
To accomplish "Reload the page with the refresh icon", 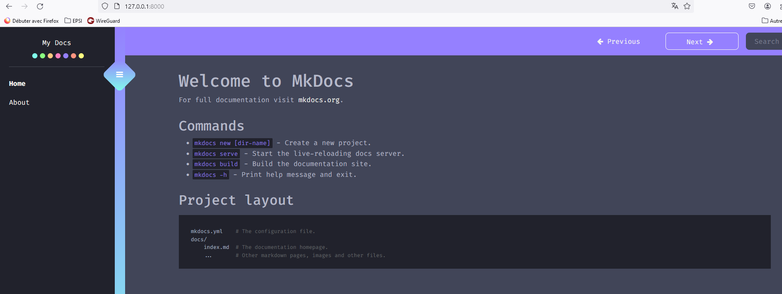I will pos(40,6).
